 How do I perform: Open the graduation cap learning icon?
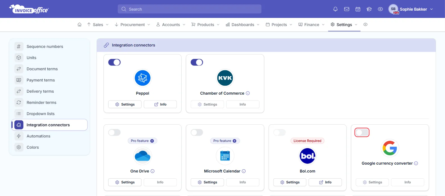(369, 9)
